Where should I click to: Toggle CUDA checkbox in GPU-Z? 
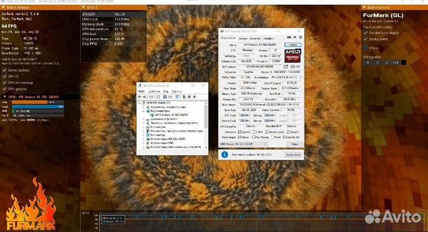[x=254, y=132]
